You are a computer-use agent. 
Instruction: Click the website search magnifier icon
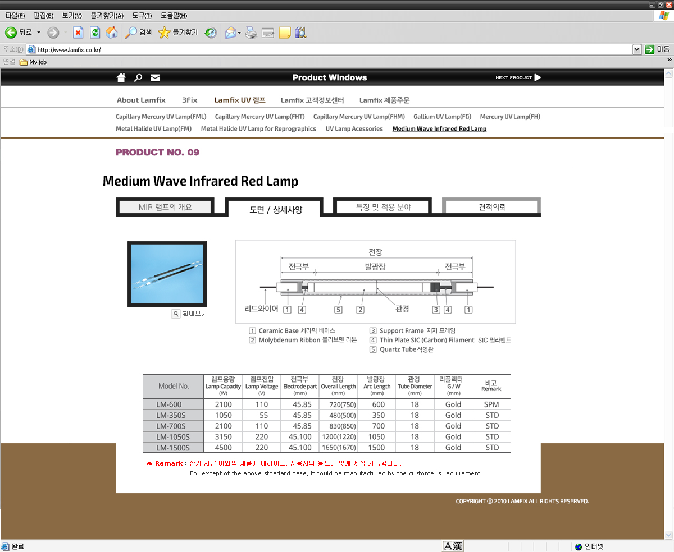coord(138,77)
